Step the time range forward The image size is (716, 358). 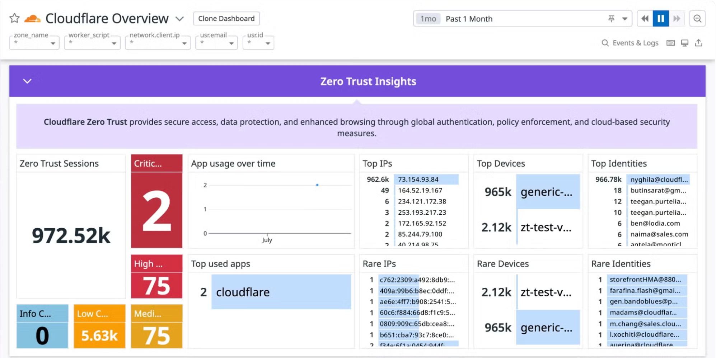(677, 19)
